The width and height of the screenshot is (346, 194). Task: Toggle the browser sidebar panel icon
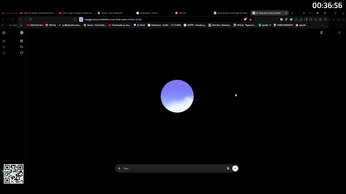[x=306, y=19]
